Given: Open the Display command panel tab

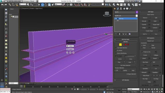Looking at the screenshot, I should tap(127, 9).
